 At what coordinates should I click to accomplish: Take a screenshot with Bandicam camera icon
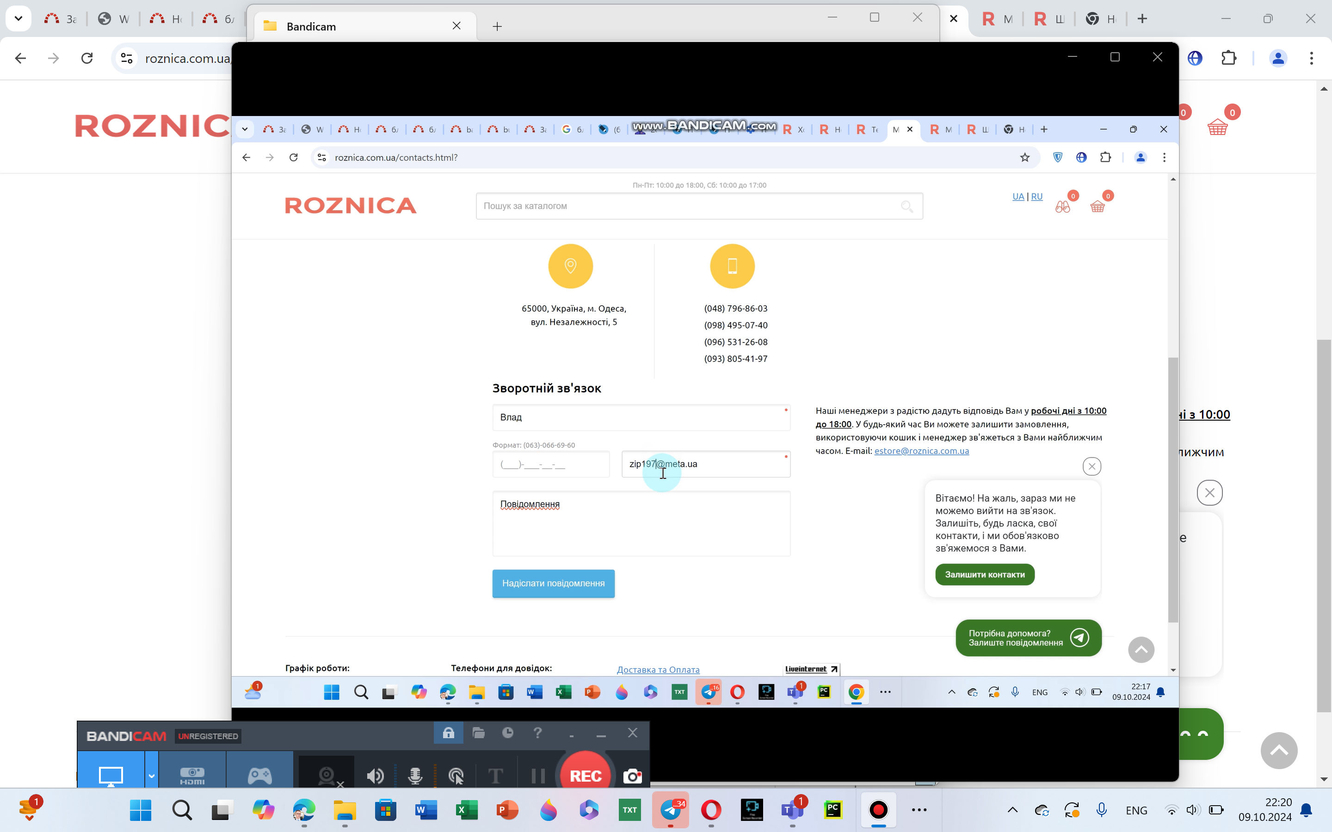click(x=632, y=776)
